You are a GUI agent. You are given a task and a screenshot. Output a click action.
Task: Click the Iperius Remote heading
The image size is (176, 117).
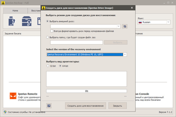[x=28, y=94]
